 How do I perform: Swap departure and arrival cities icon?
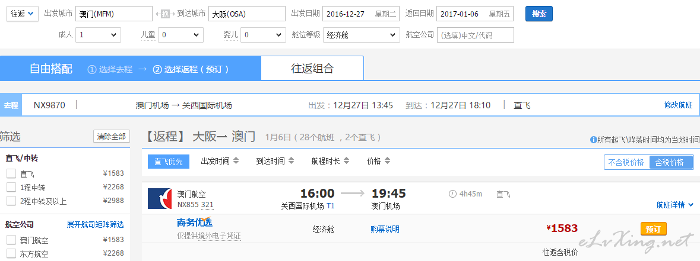tap(164, 14)
